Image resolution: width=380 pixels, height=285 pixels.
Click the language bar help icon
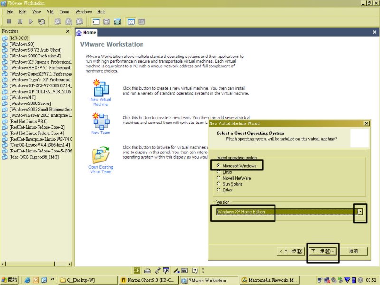(195, 270)
